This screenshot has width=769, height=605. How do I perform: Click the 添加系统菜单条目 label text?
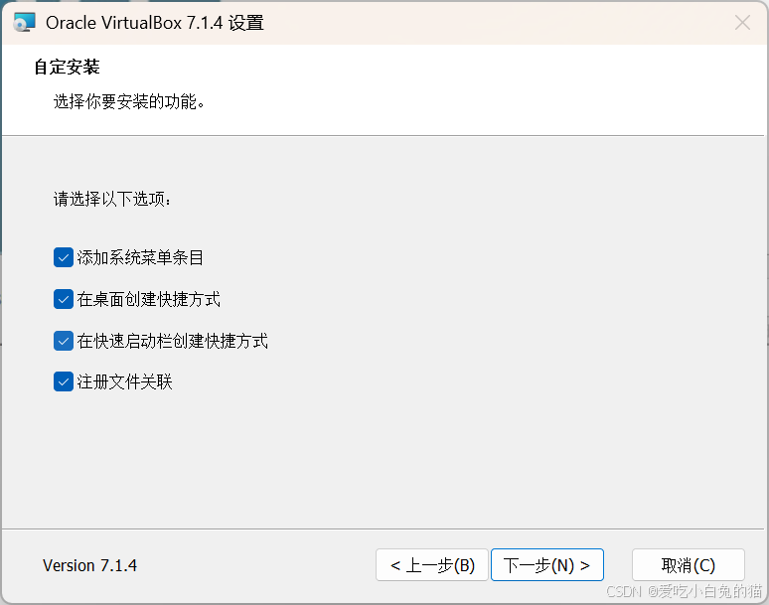pyautogui.click(x=140, y=257)
